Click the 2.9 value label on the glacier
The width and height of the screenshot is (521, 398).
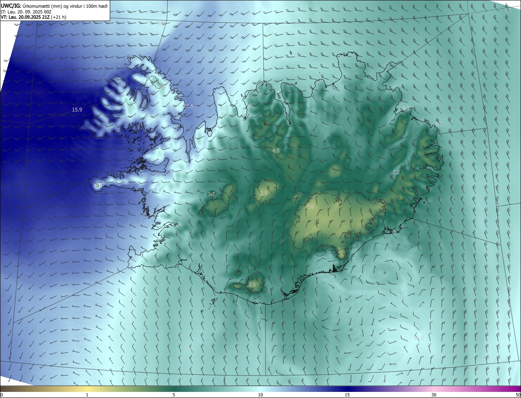tap(264, 193)
